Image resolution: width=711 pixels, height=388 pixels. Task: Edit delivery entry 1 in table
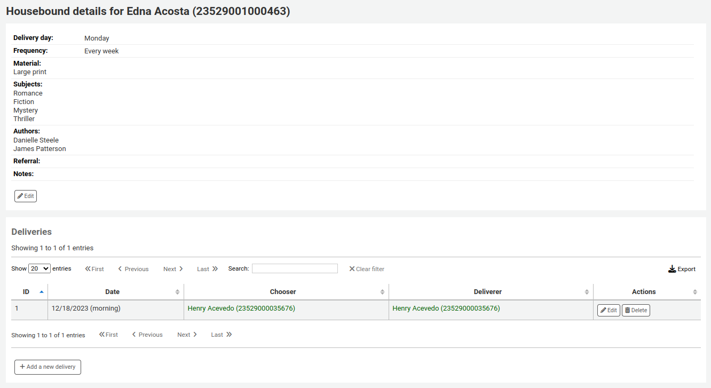point(609,310)
